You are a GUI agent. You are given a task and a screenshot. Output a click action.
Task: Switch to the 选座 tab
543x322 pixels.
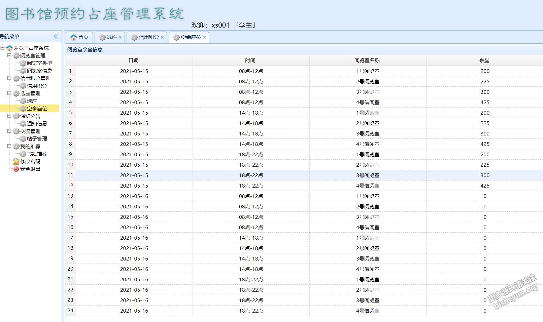pyautogui.click(x=110, y=37)
